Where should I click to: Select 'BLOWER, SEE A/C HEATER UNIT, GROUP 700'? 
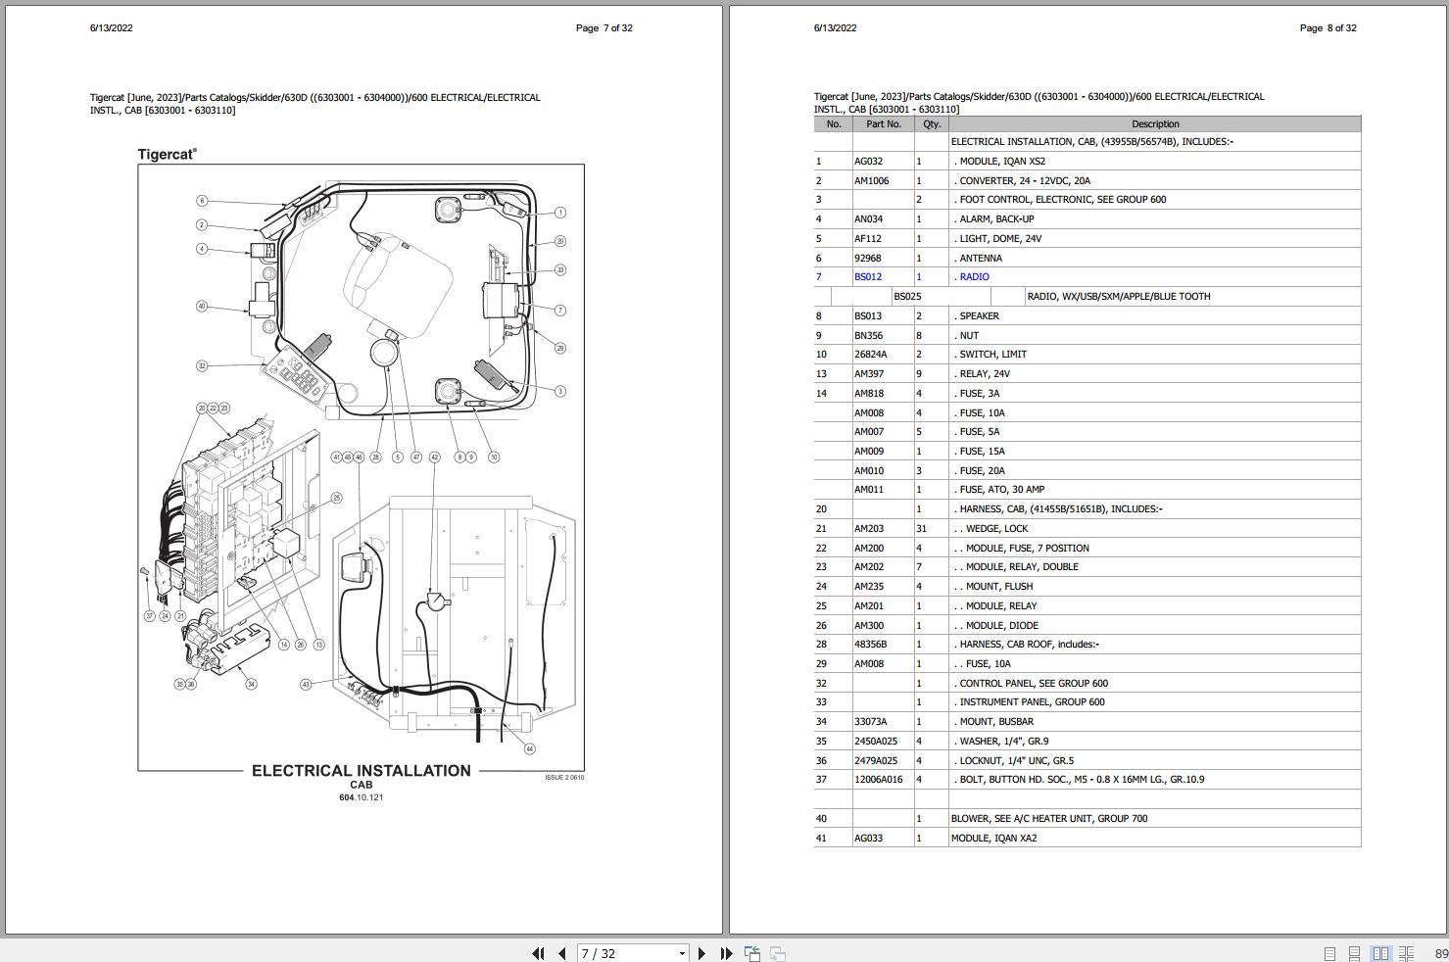pyautogui.click(x=1049, y=819)
